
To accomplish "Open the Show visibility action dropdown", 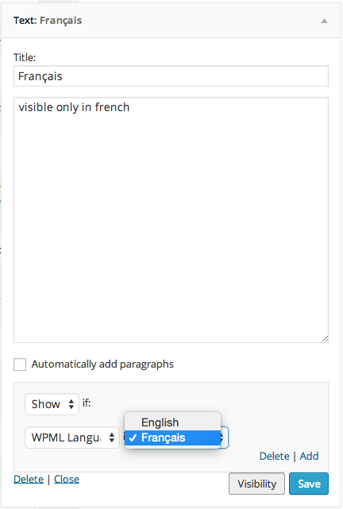I will [52, 404].
